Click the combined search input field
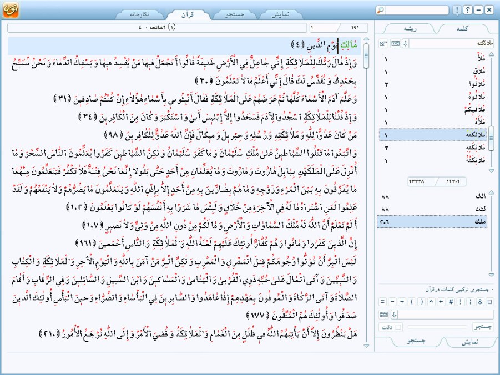500x375 pixels. (x=446, y=315)
